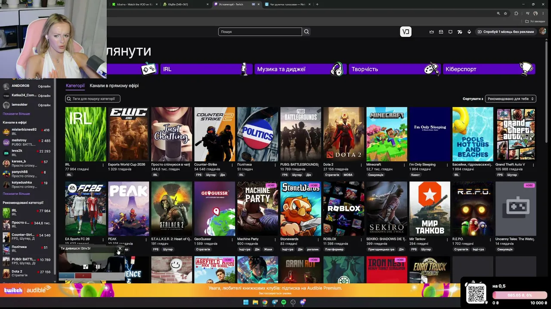Open Chrome zoom magnifier icon

[498, 13]
